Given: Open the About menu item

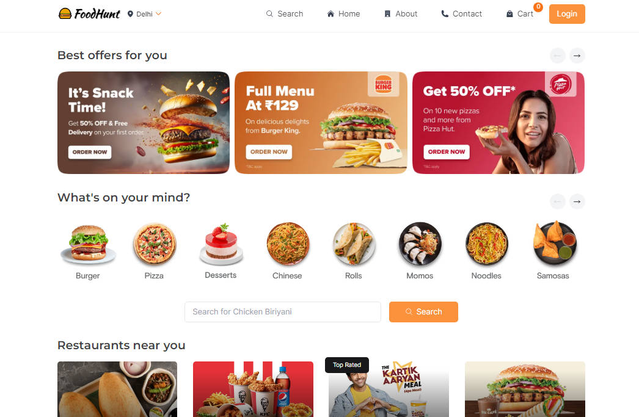Looking at the screenshot, I should coord(401,14).
